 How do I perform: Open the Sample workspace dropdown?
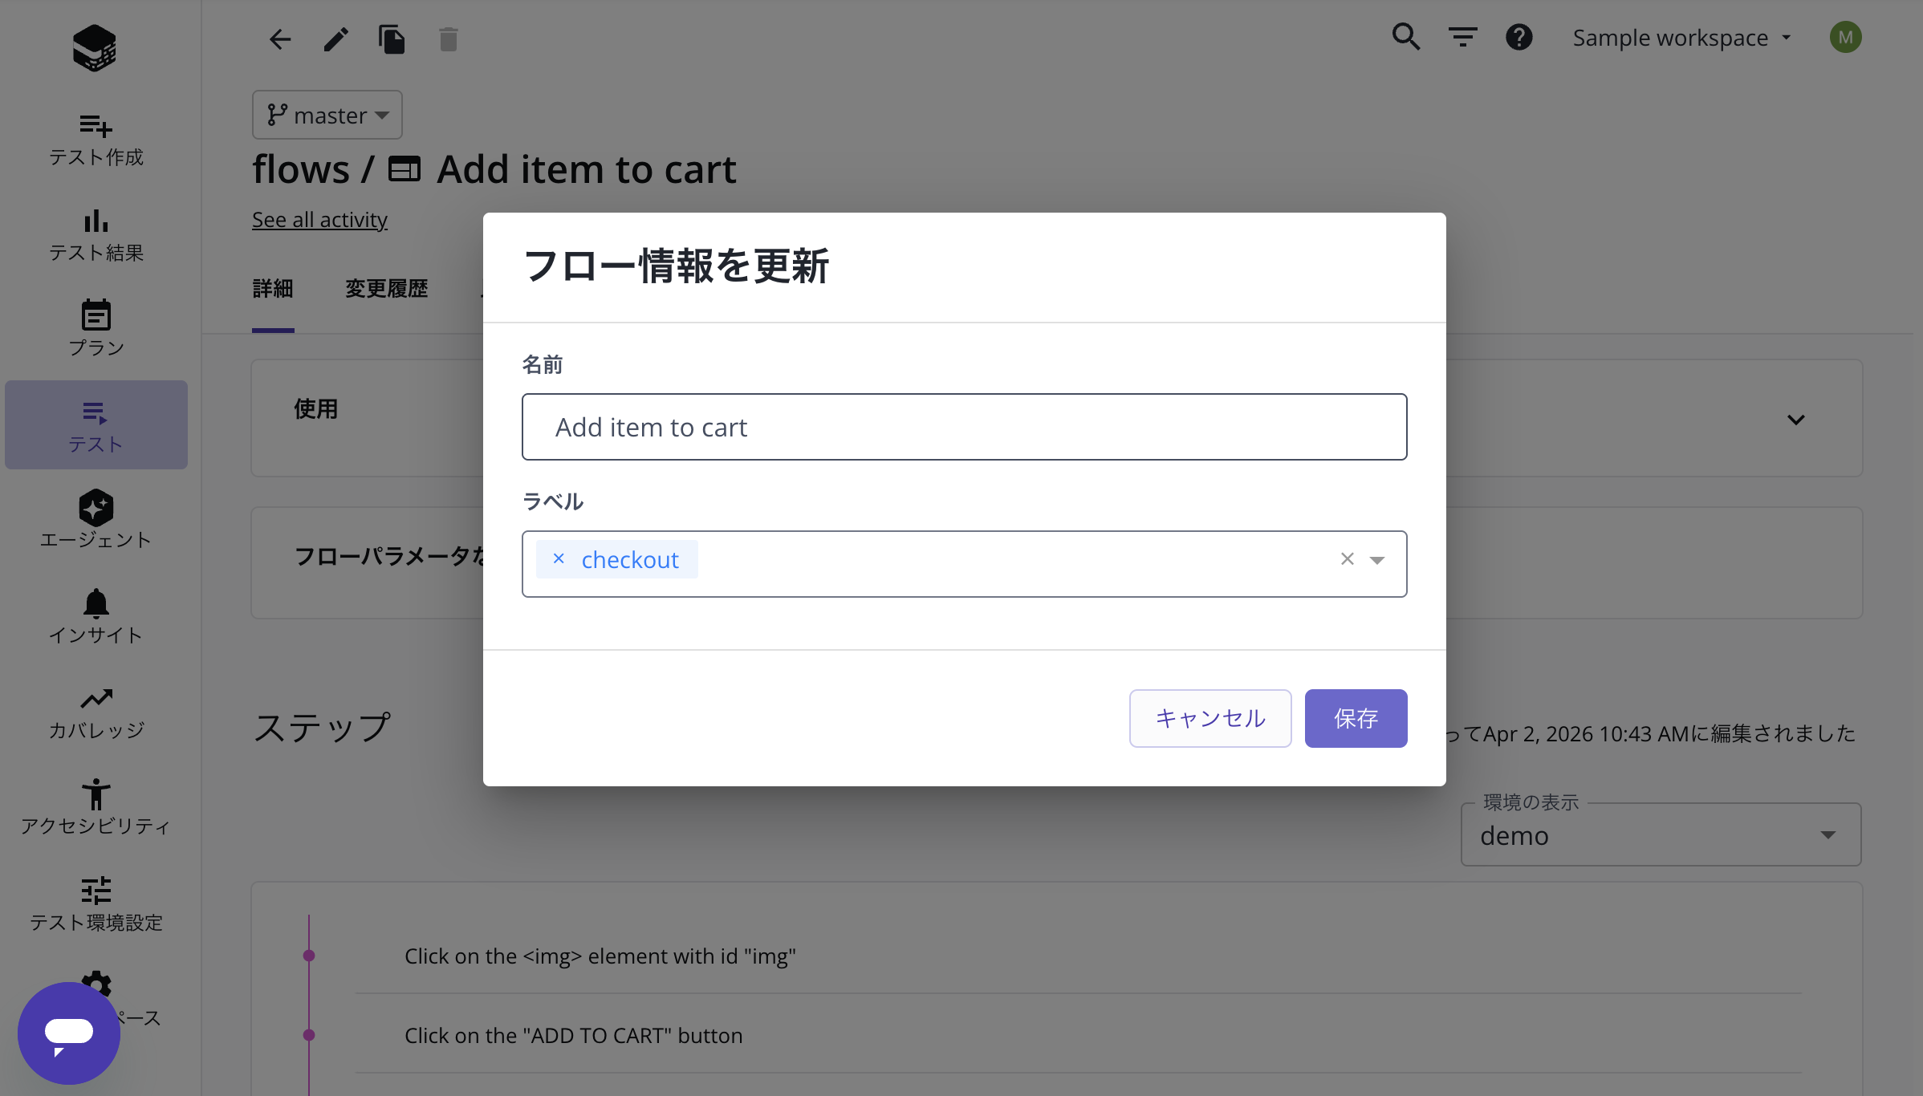pos(1681,38)
